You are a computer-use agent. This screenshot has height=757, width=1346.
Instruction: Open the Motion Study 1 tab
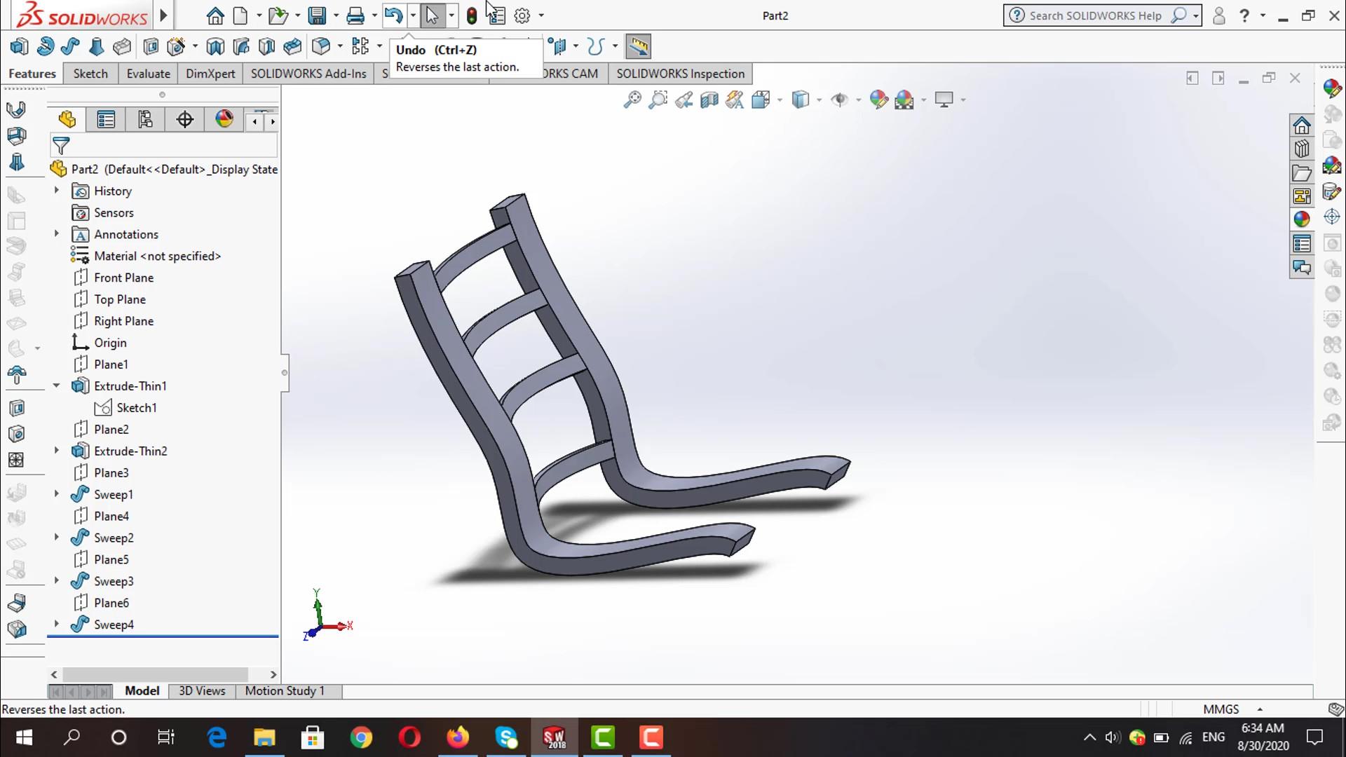(284, 690)
